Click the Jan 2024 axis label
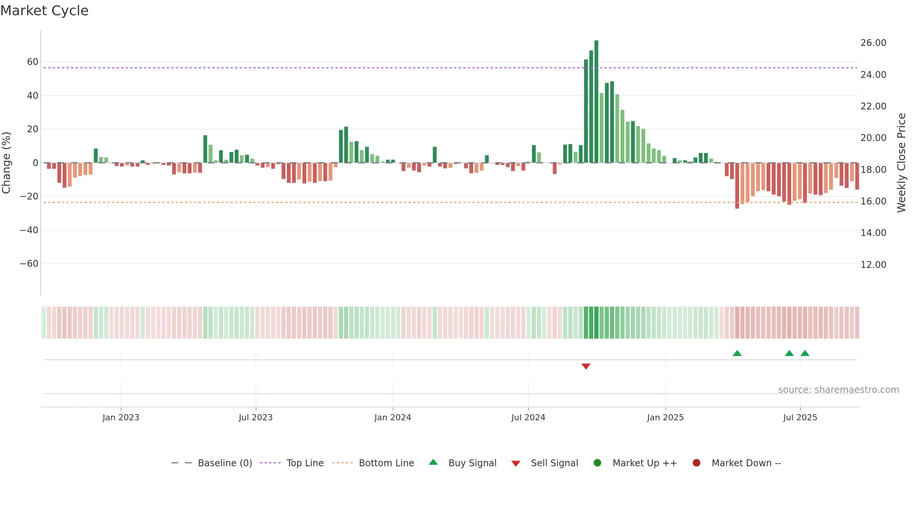 [x=393, y=418]
